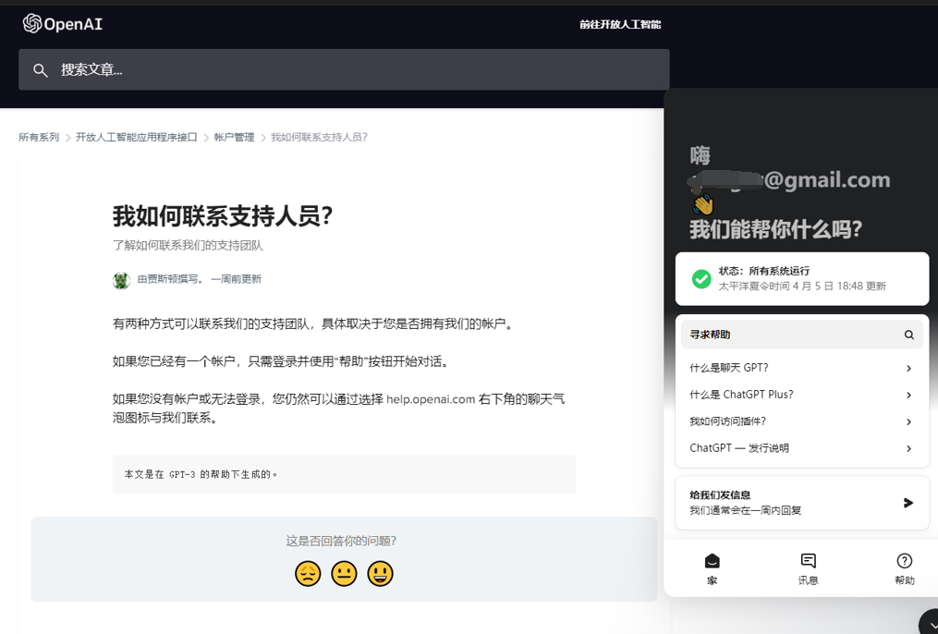Open the 什么是 ChatGPT Plus? help article

(801, 395)
